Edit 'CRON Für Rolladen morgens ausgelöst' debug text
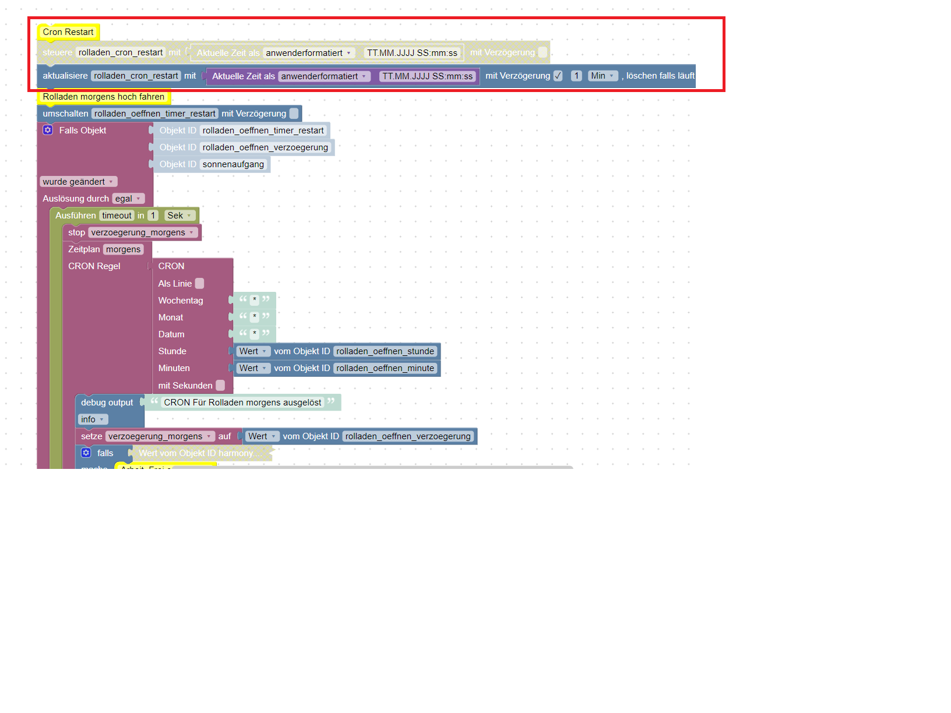Screen dimensions: 951x713 (x=242, y=403)
